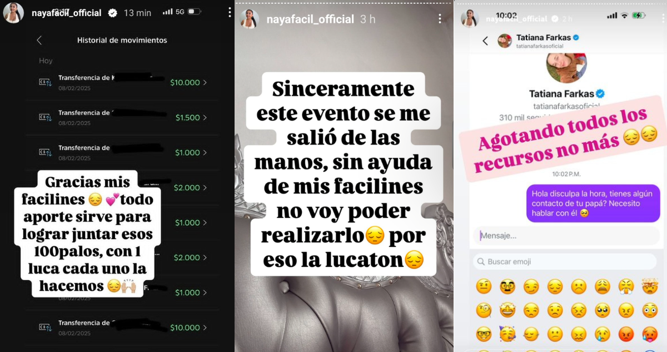
Task: Tap nayafacil_official avatar in first story
Action: pyautogui.click(x=13, y=13)
